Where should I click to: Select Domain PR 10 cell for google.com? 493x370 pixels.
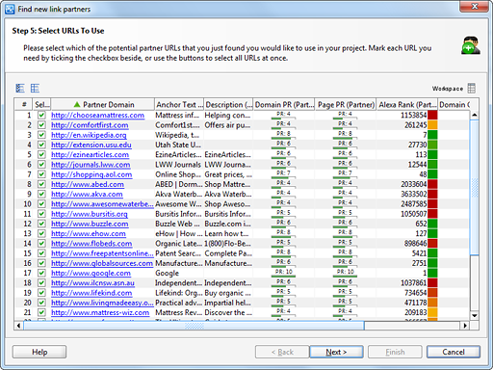(284, 273)
